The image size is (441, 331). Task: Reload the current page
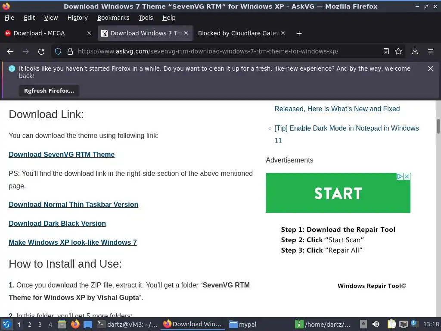41,52
